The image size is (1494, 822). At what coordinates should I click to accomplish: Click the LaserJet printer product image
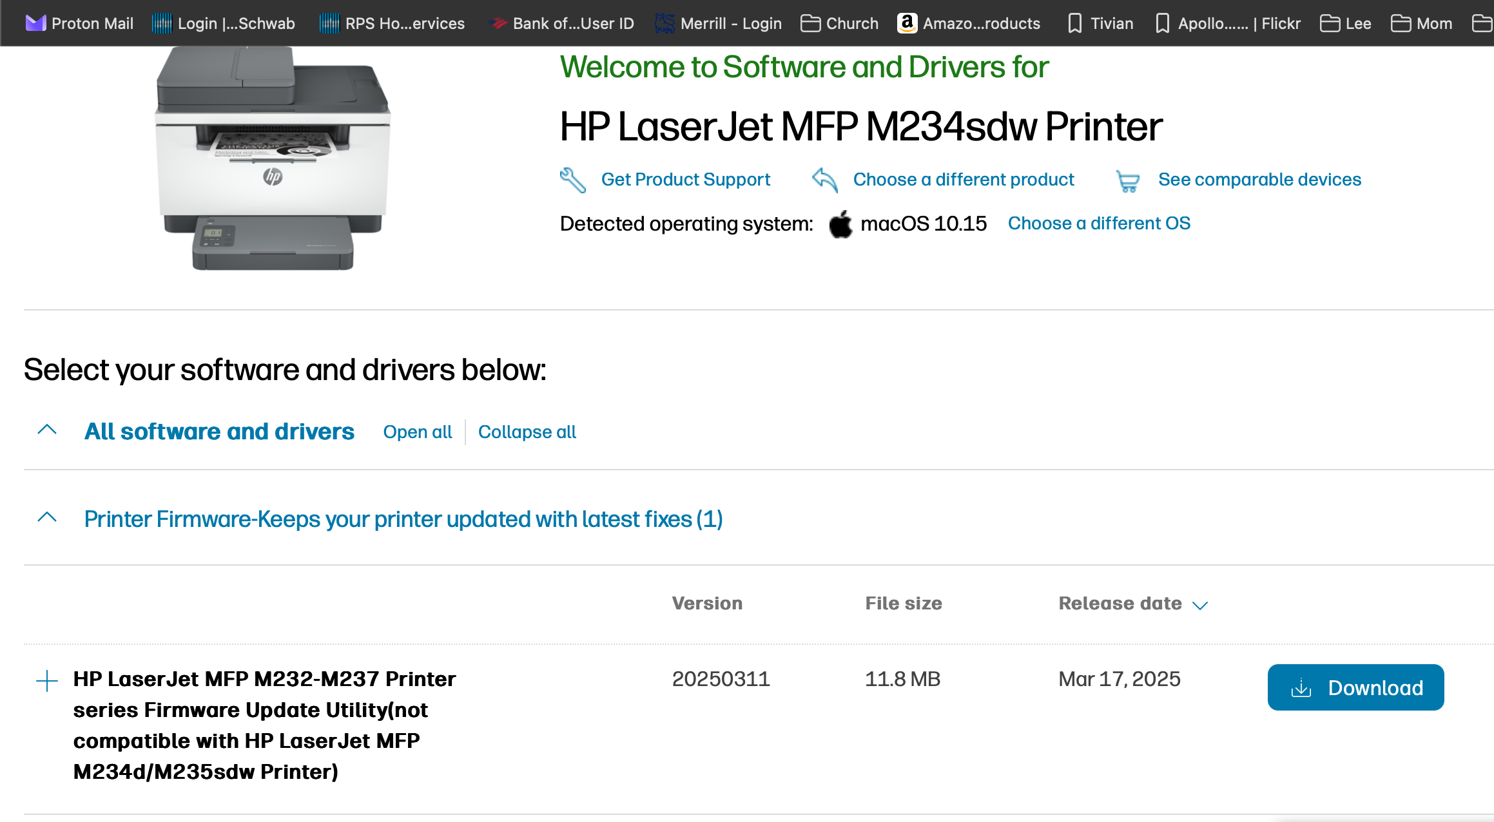click(x=273, y=158)
